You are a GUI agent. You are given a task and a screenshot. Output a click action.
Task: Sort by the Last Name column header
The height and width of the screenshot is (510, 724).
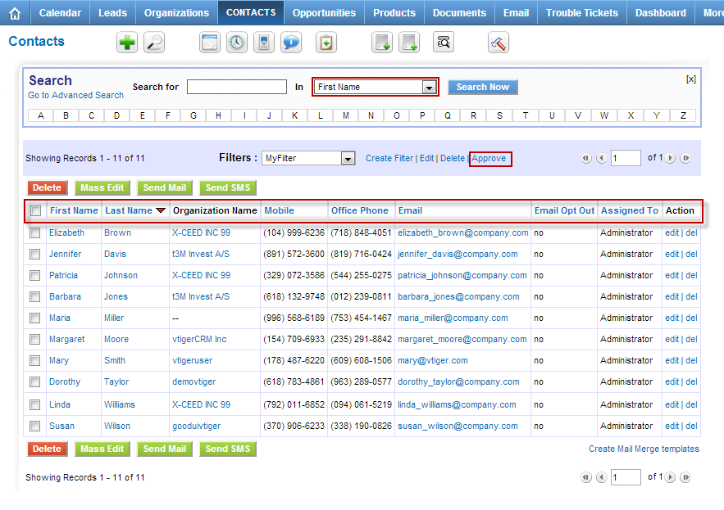point(129,210)
